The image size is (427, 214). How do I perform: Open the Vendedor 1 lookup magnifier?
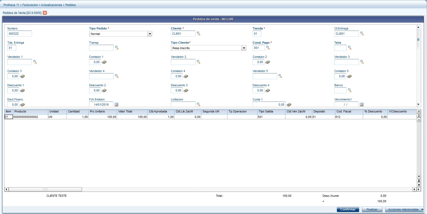35,62
